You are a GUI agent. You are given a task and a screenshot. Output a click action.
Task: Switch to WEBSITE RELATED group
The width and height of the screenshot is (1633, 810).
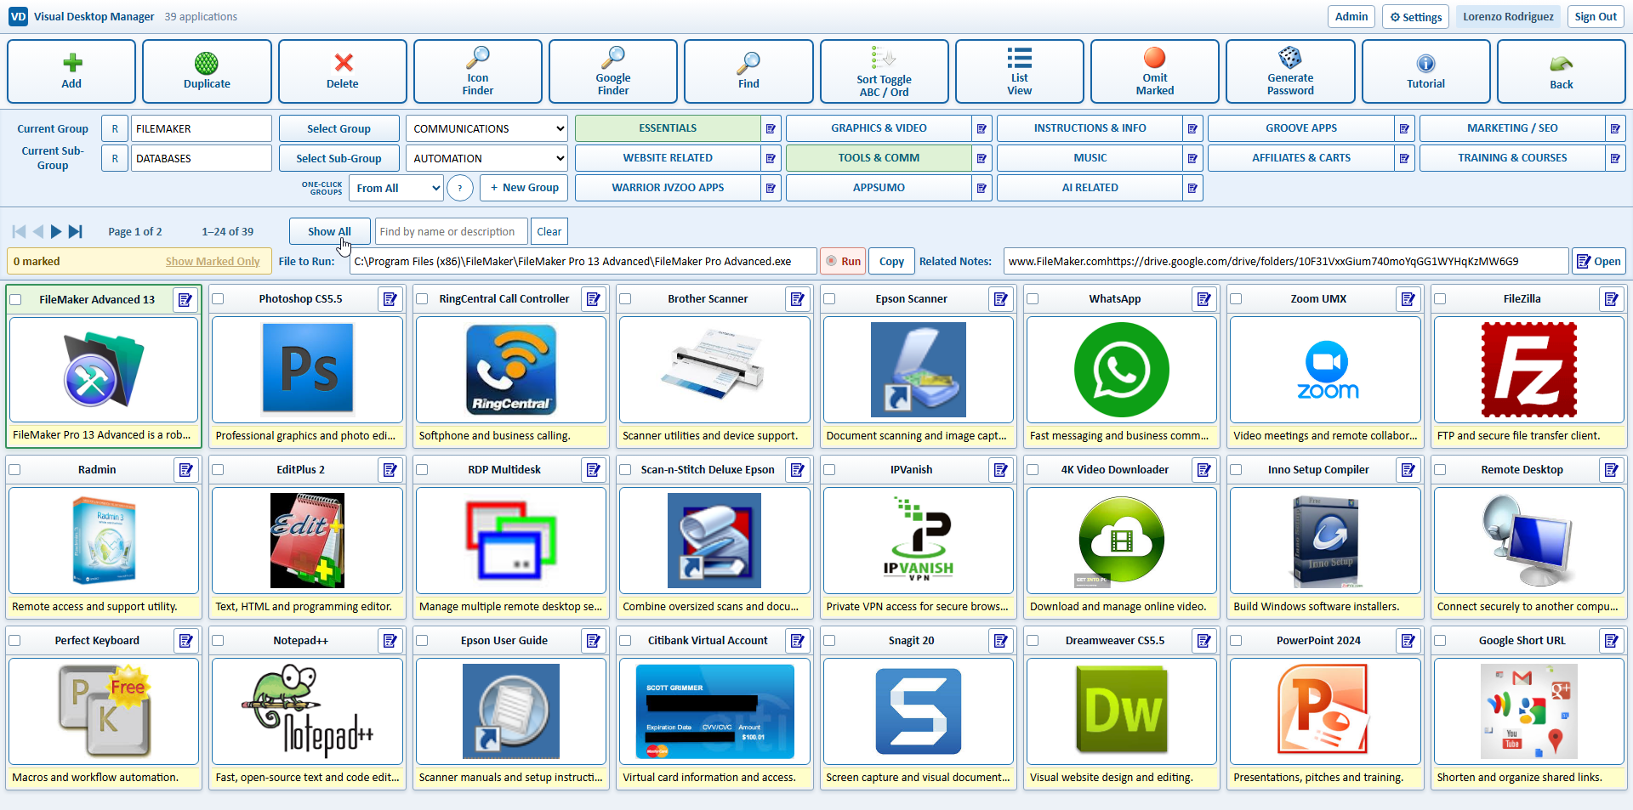point(668,158)
